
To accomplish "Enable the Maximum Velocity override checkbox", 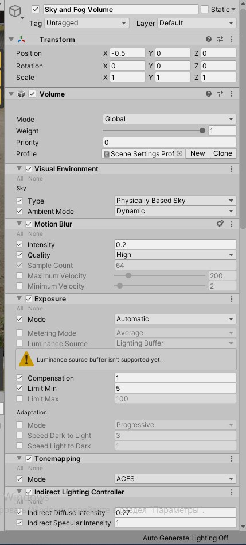I will tap(19, 276).
